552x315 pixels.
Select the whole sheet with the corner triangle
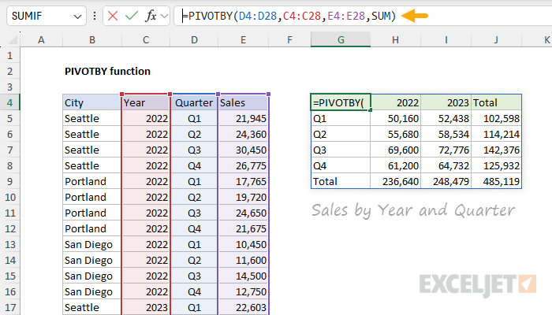pyautogui.click(x=13, y=39)
